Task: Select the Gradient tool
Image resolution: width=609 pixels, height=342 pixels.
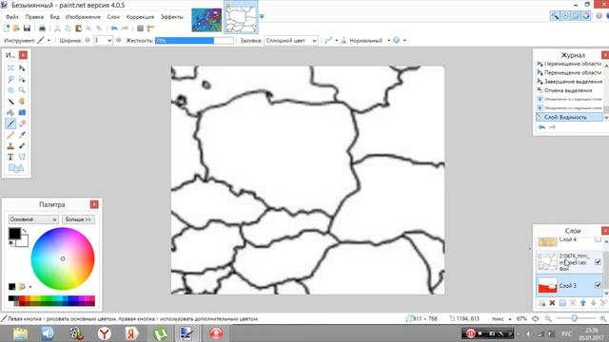Action: (x=22, y=112)
